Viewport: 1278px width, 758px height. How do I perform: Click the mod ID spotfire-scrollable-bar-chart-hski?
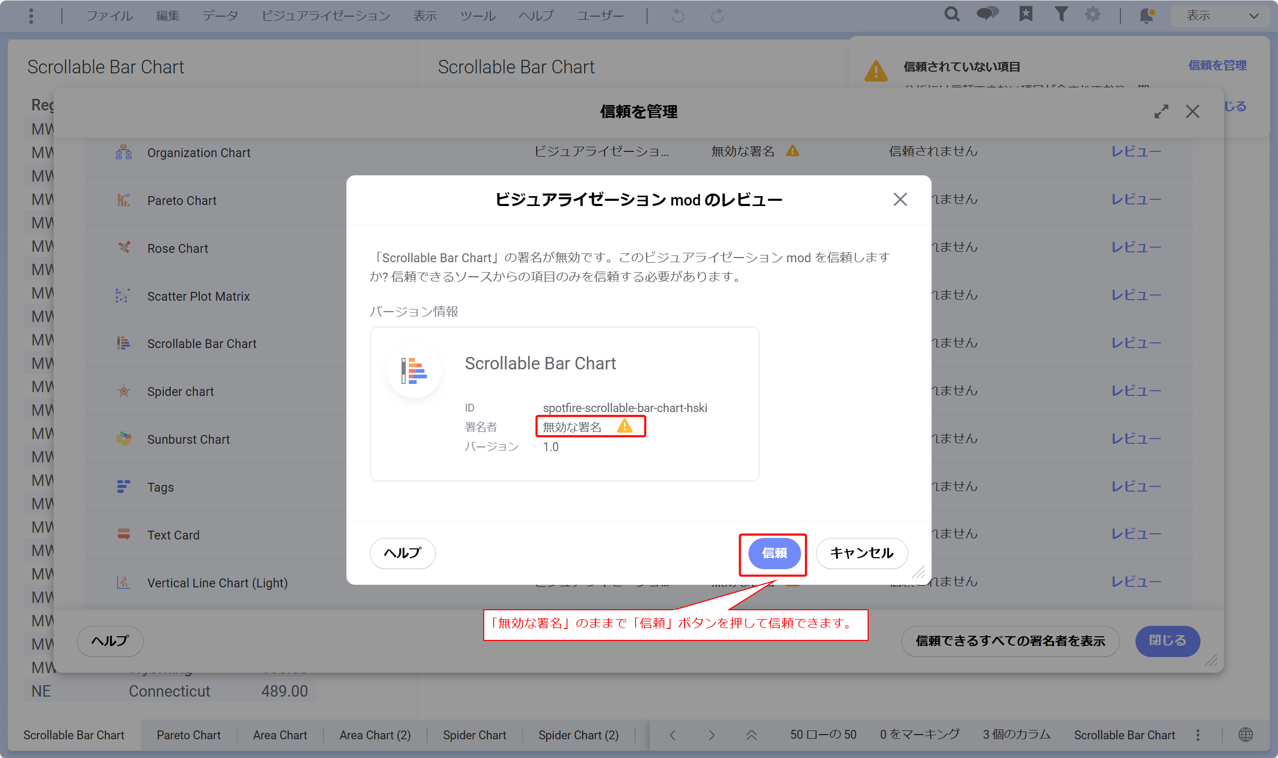[625, 408]
